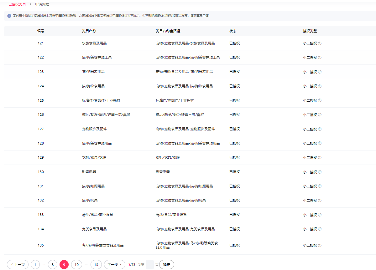Click help icon for row 122 授权类型
This screenshot has height=270, width=376.
tap(320, 58)
